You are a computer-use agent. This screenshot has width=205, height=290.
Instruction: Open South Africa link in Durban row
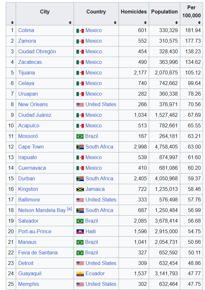(x=99, y=178)
